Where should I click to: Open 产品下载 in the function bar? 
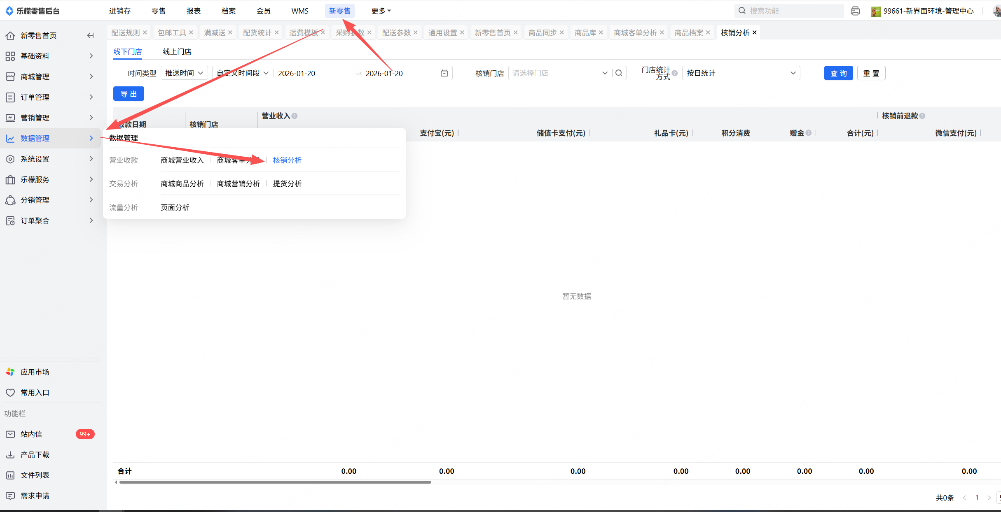pyautogui.click(x=35, y=455)
